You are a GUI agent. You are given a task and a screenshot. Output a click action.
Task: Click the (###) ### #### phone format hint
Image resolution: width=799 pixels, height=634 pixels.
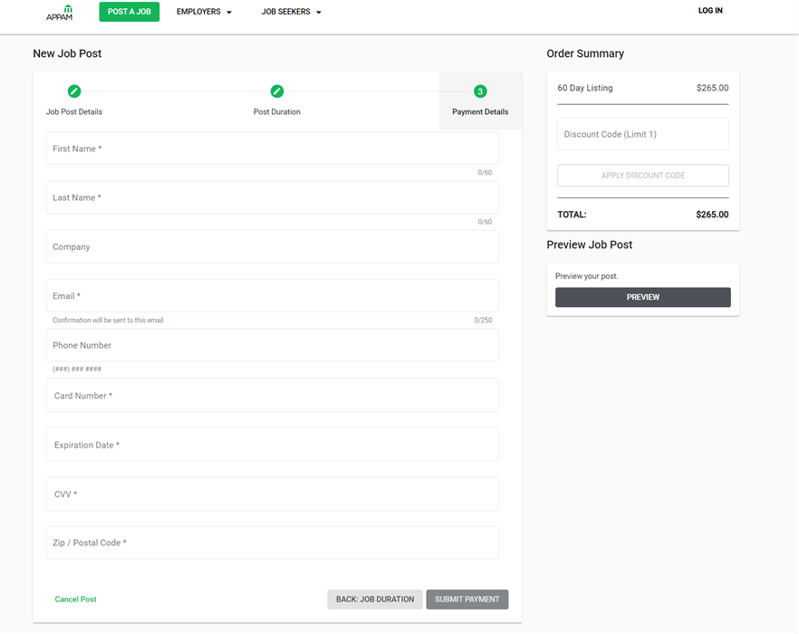pyautogui.click(x=77, y=369)
